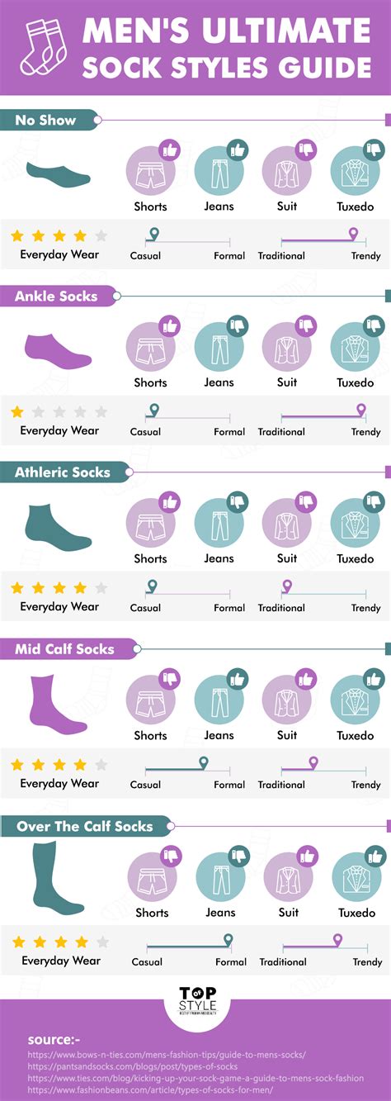Click the Mid Calf Socks section header
This screenshot has height=1101, width=391.
coord(65,649)
